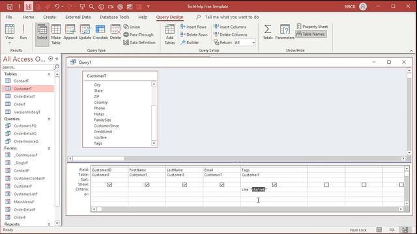Click Delete Columns
The height and width of the screenshot is (234, 417).
click(231, 34)
